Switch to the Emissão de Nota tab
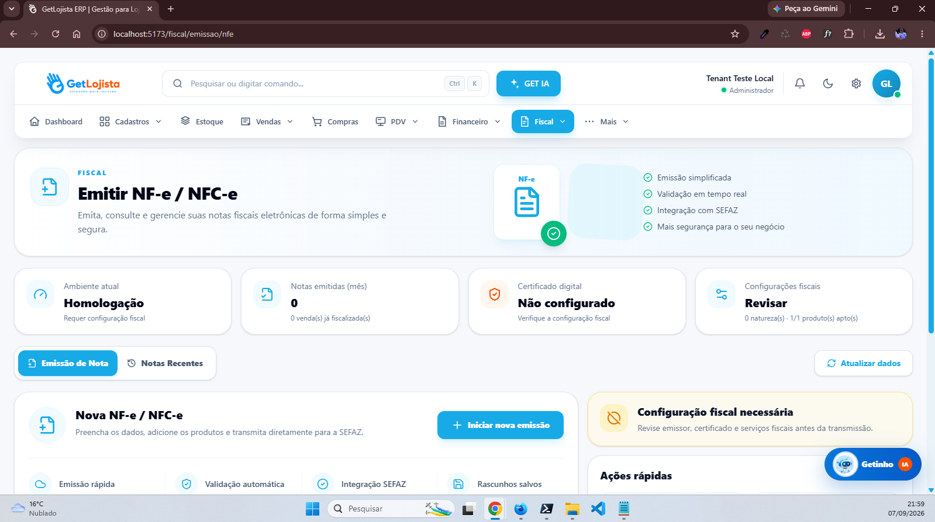Screen dimensions: 935x522 pyautogui.click(x=68, y=363)
